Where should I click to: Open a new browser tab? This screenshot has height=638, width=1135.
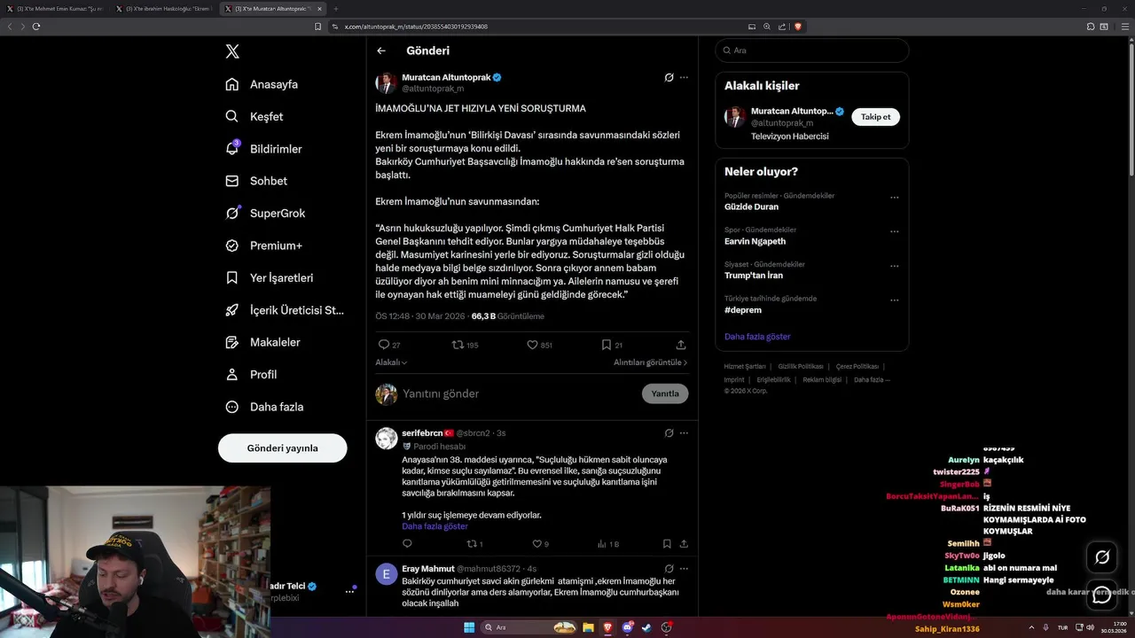tap(336, 9)
